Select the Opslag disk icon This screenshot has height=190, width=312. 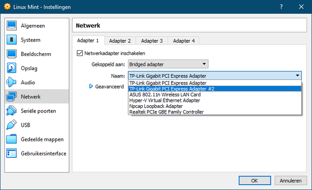pyautogui.click(x=12, y=68)
